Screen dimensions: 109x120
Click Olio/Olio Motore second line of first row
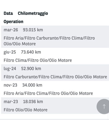[20, 44]
